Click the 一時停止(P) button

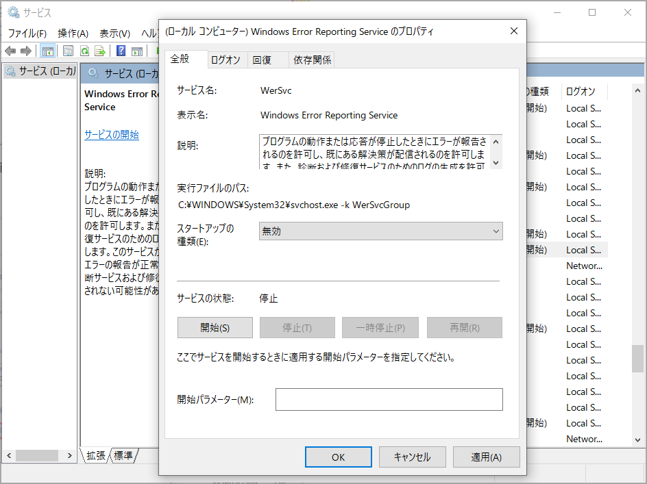coord(380,328)
